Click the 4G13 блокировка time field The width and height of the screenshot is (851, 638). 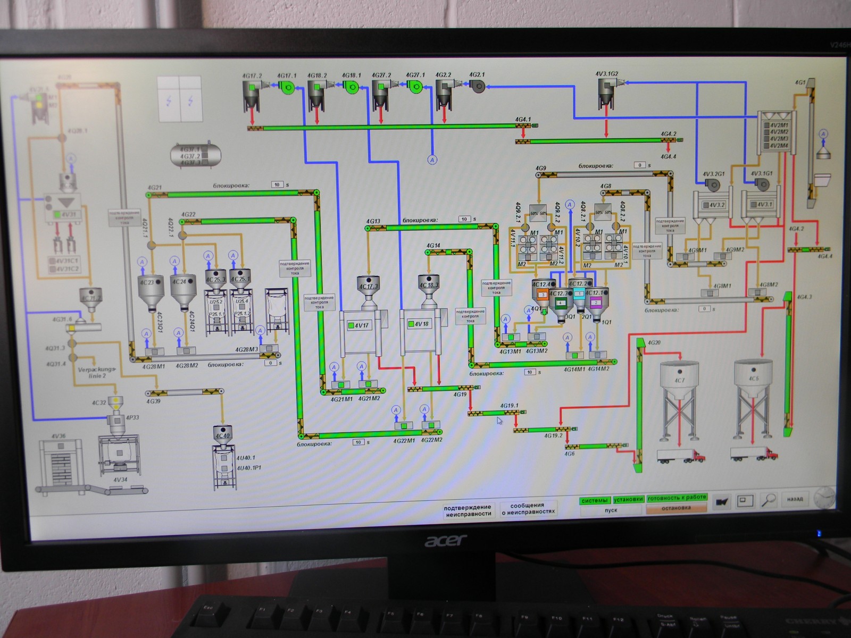pos(464,219)
